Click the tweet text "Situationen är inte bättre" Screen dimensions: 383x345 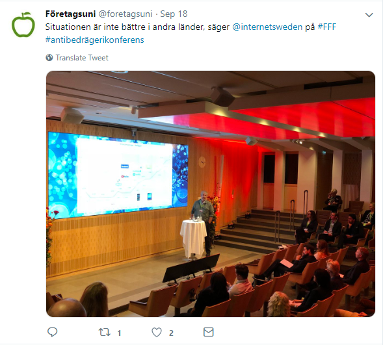coord(96,27)
